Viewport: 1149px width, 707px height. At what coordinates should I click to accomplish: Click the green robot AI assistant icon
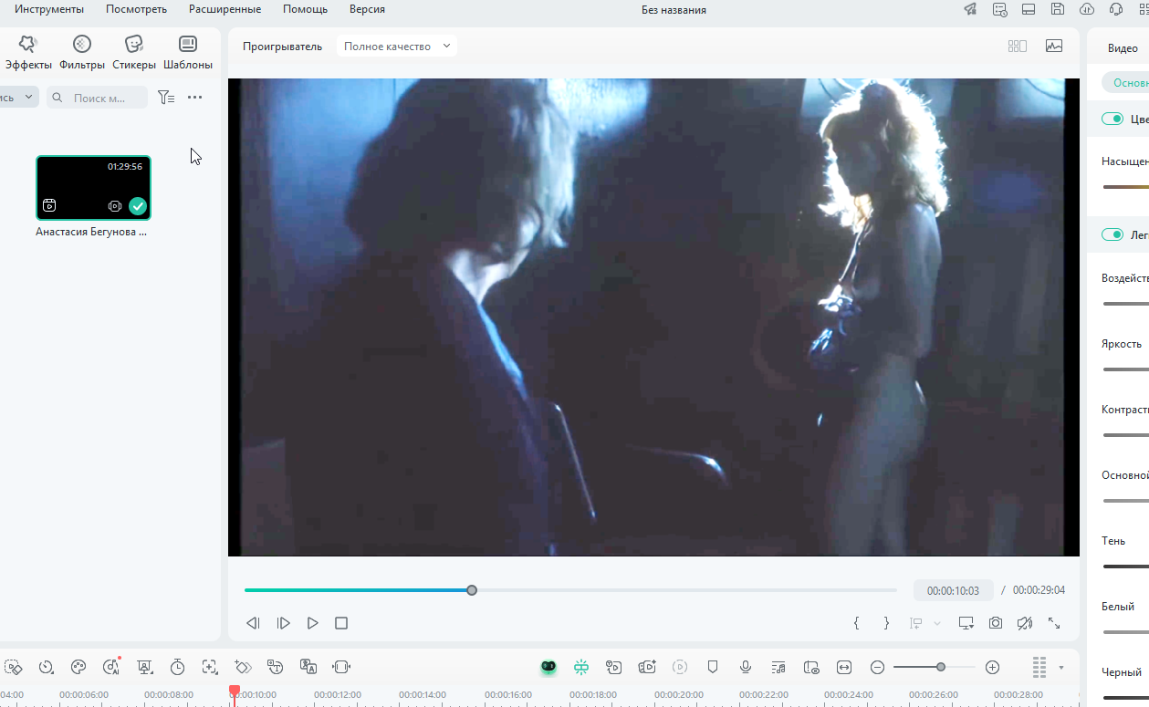pos(548,667)
